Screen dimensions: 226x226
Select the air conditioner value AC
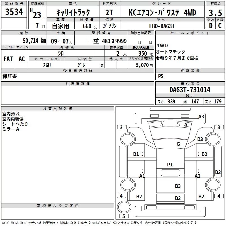22,59
